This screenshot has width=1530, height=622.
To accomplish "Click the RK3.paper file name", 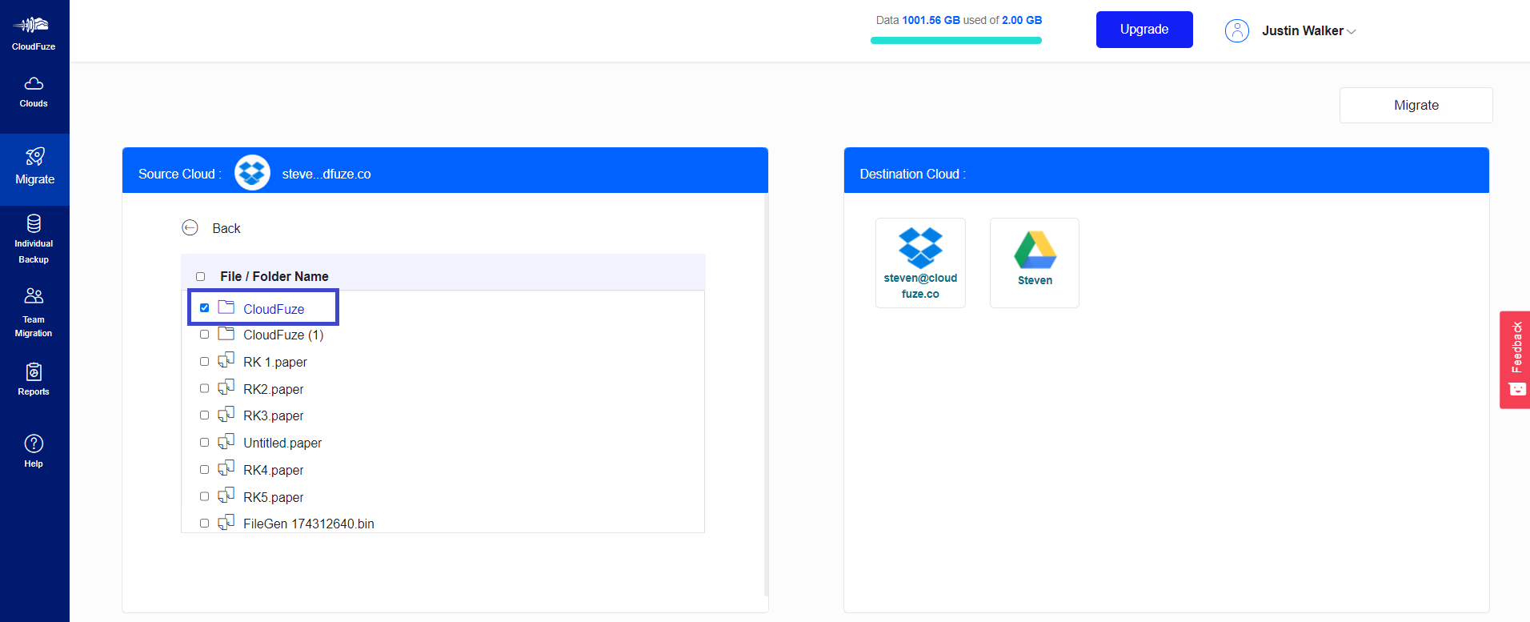I will coord(274,415).
